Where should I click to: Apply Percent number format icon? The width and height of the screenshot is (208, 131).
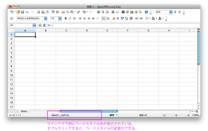(x=118, y=18)
